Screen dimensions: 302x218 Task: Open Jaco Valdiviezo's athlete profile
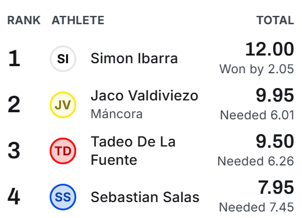[x=144, y=96]
